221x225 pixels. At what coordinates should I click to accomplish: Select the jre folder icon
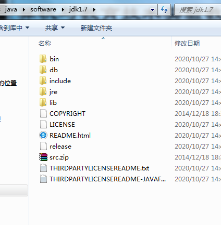click(43, 92)
